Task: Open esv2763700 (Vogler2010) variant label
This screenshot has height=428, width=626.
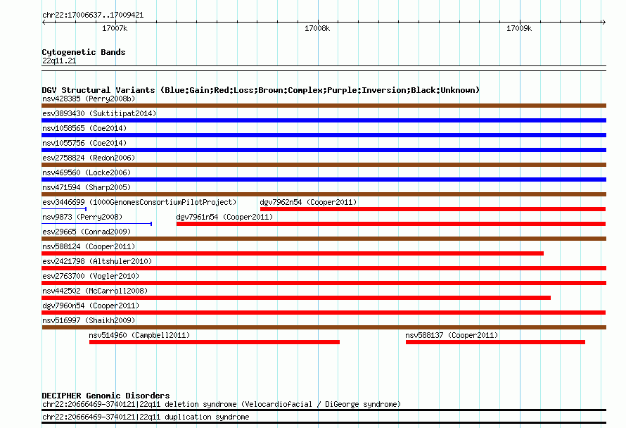Action: tap(91, 276)
